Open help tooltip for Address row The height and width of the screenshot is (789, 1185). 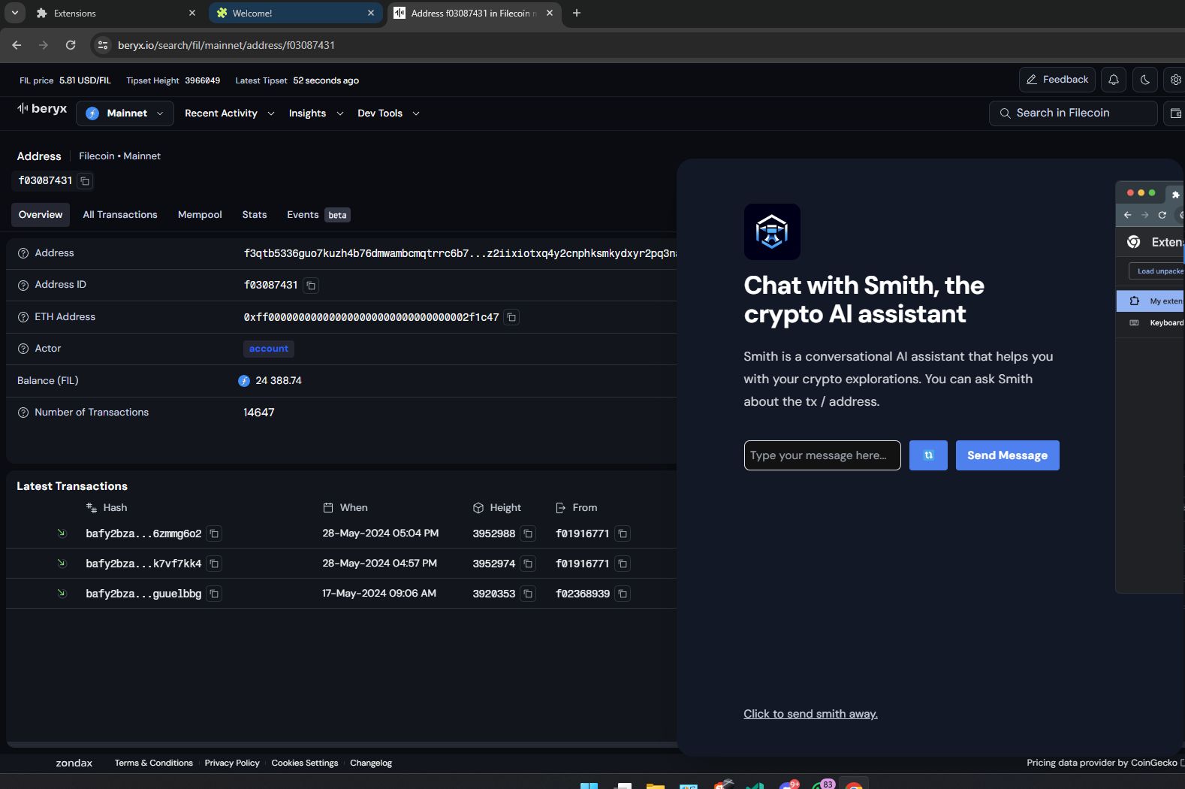click(x=23, y=253)
